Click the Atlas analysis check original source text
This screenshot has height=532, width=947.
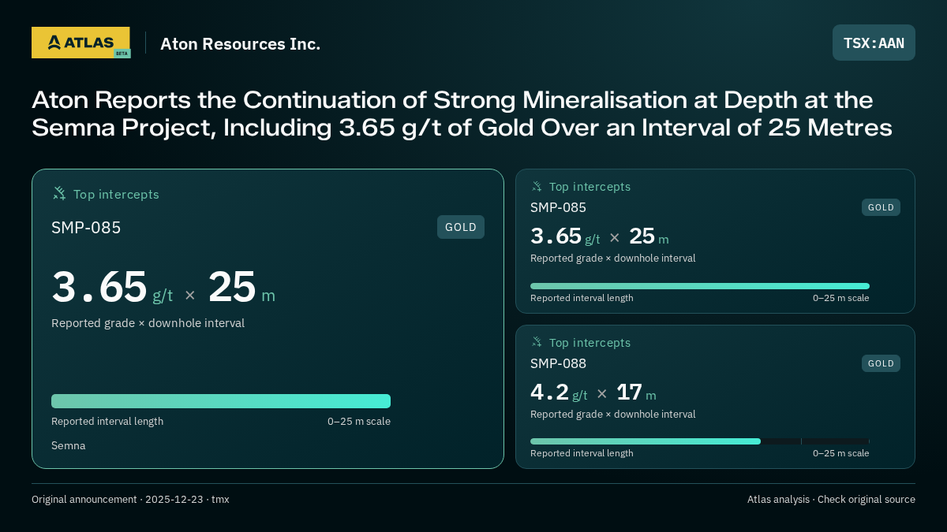(831, 499)
